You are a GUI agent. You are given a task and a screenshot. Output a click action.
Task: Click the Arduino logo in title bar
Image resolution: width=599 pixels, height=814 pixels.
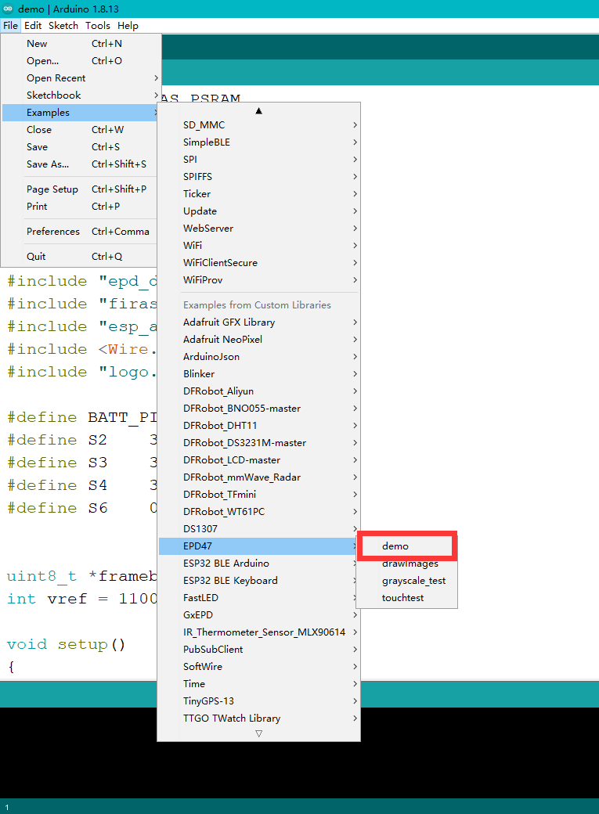pos(8,9)
